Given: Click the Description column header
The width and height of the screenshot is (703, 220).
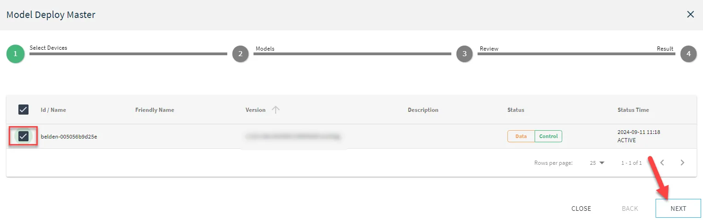Looking at the screenshot, I should tap(423, 110).
